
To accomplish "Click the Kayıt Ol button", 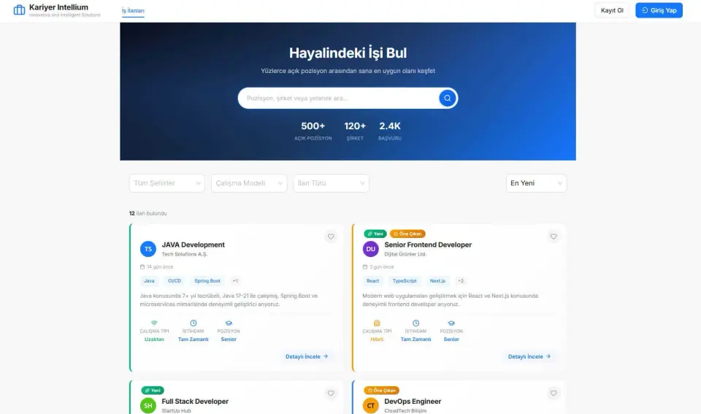I will [612, 10].
